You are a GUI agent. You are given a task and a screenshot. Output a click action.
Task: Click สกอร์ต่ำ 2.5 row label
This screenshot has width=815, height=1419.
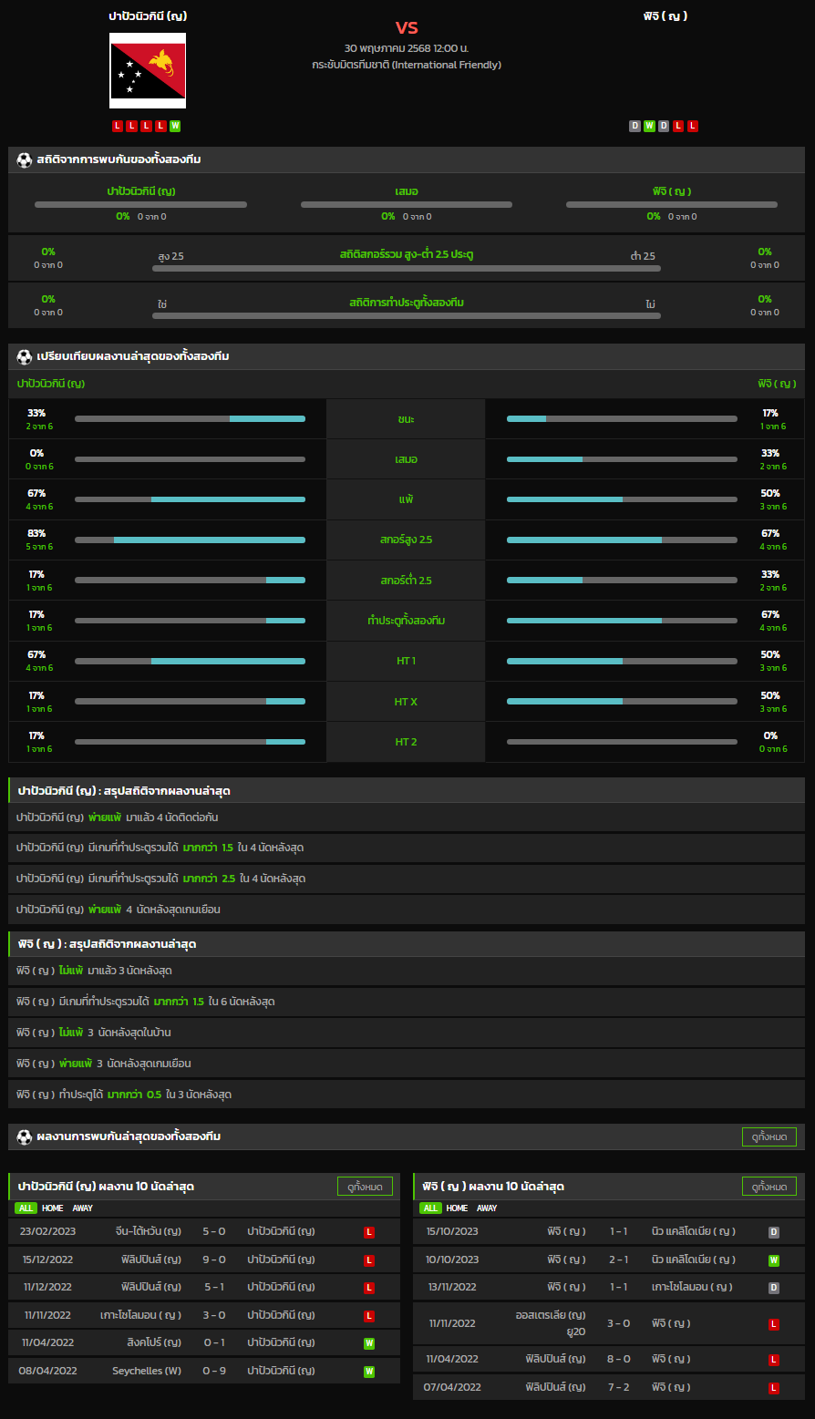pos(407,581)
